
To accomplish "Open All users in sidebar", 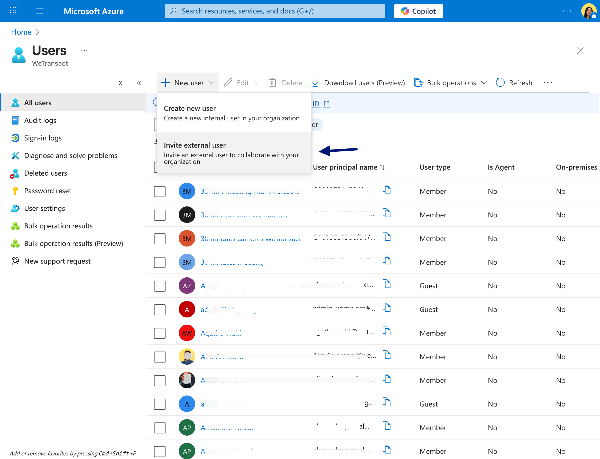I will coord(73,103).
